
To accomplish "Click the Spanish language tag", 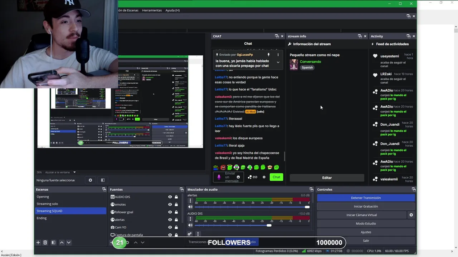I will [x=307, y=67].
